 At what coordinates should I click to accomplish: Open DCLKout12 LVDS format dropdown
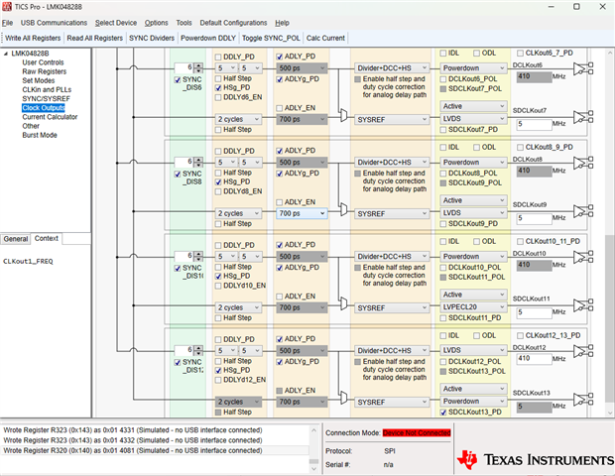tap(473, 350)
